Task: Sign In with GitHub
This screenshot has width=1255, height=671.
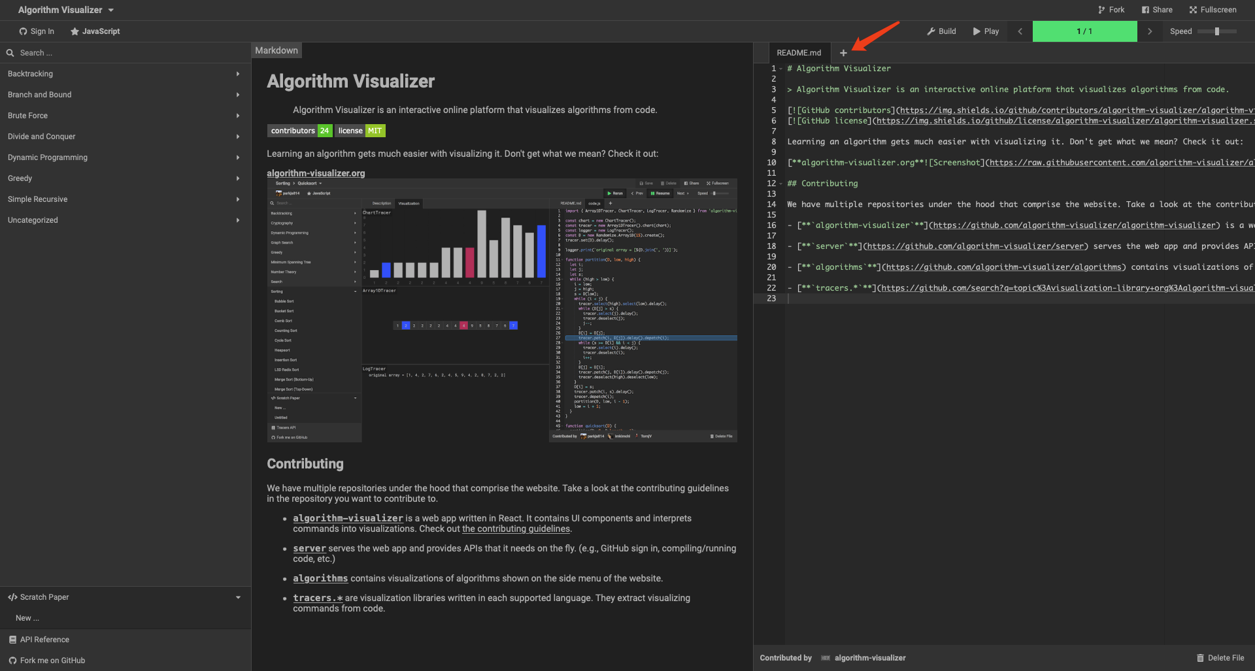Action: (x=37, y=31)
